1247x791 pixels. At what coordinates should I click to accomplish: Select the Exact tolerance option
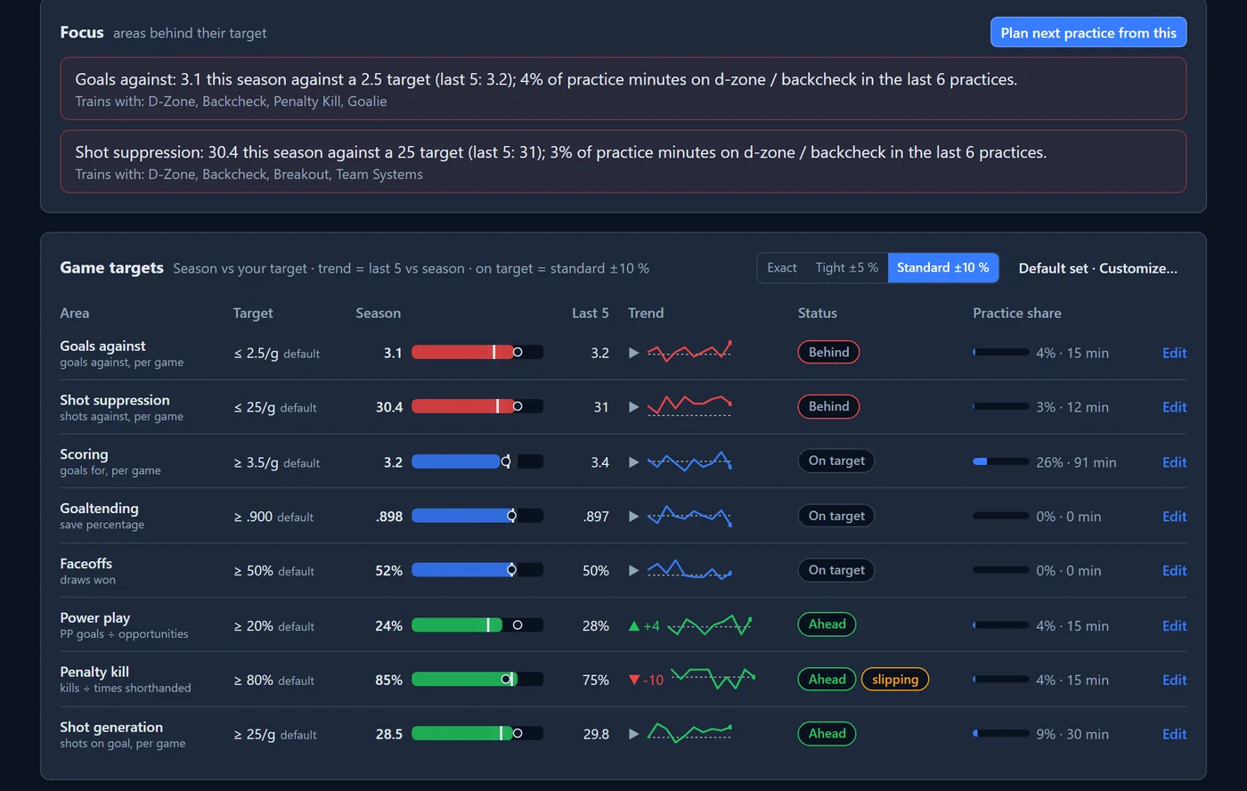[782, 268]
